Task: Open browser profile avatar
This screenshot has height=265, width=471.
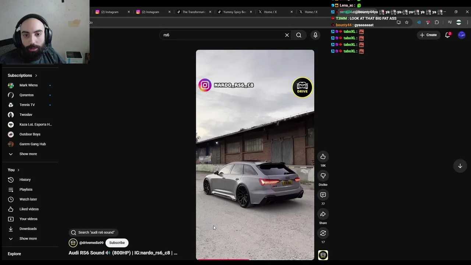Action: [x=458, y=22]
